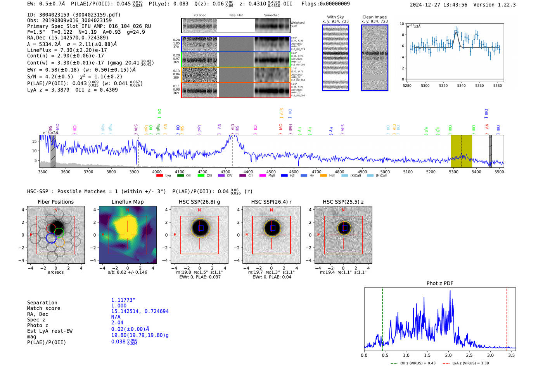
Task: Click the lime OIII legend swatch
Action: point(201,176)
